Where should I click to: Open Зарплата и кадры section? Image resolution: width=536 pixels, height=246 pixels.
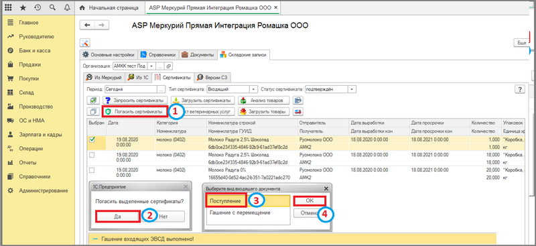tap(40, 135)
